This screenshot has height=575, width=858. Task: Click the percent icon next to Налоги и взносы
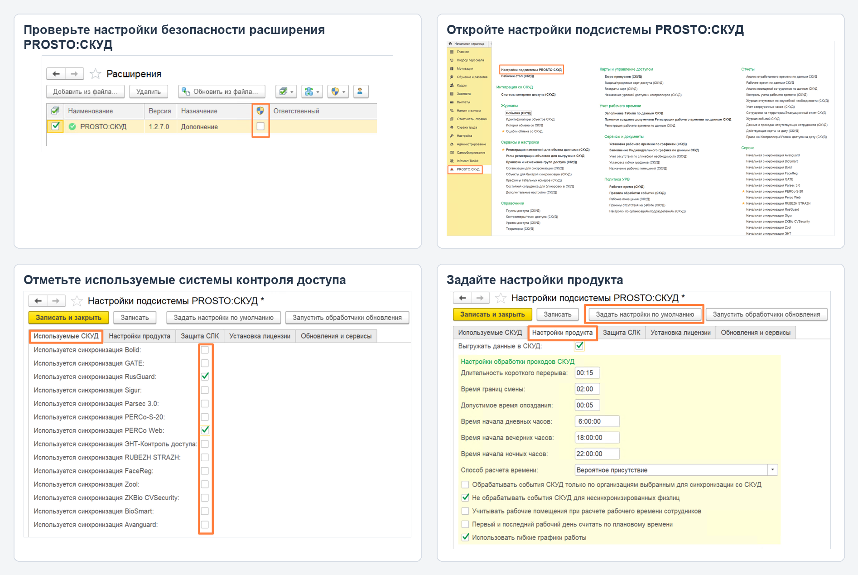[452, 111]
